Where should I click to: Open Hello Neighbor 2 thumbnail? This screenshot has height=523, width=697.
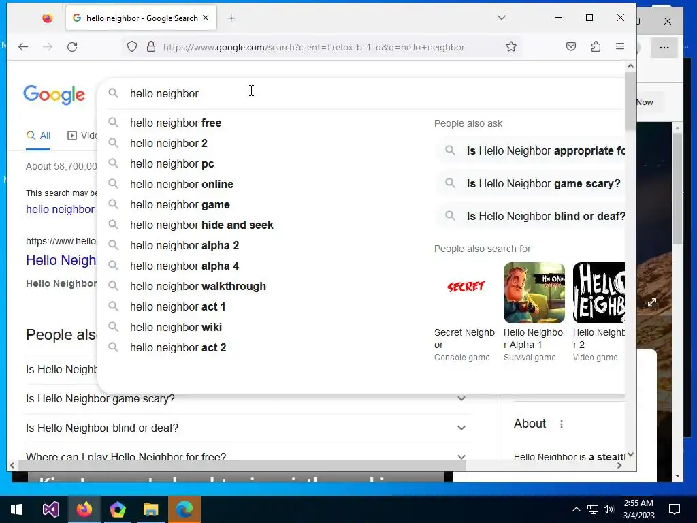click(x=599, y=293)
